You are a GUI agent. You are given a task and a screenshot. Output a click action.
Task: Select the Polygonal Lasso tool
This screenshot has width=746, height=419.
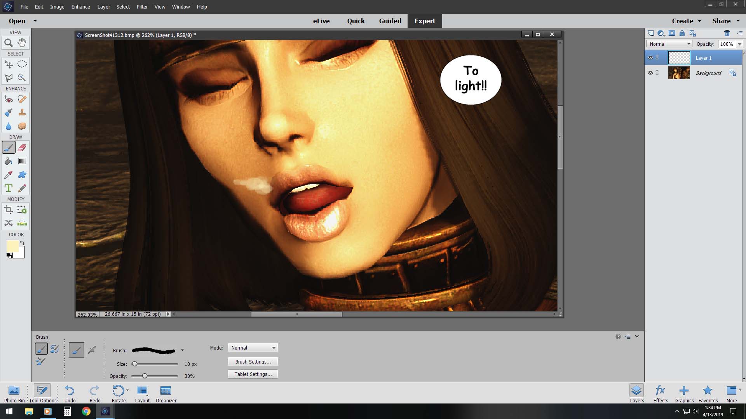tap(9, 78)
